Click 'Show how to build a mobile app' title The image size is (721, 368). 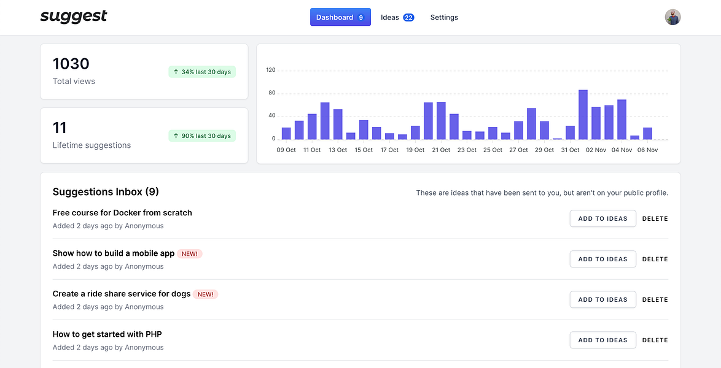114,253
